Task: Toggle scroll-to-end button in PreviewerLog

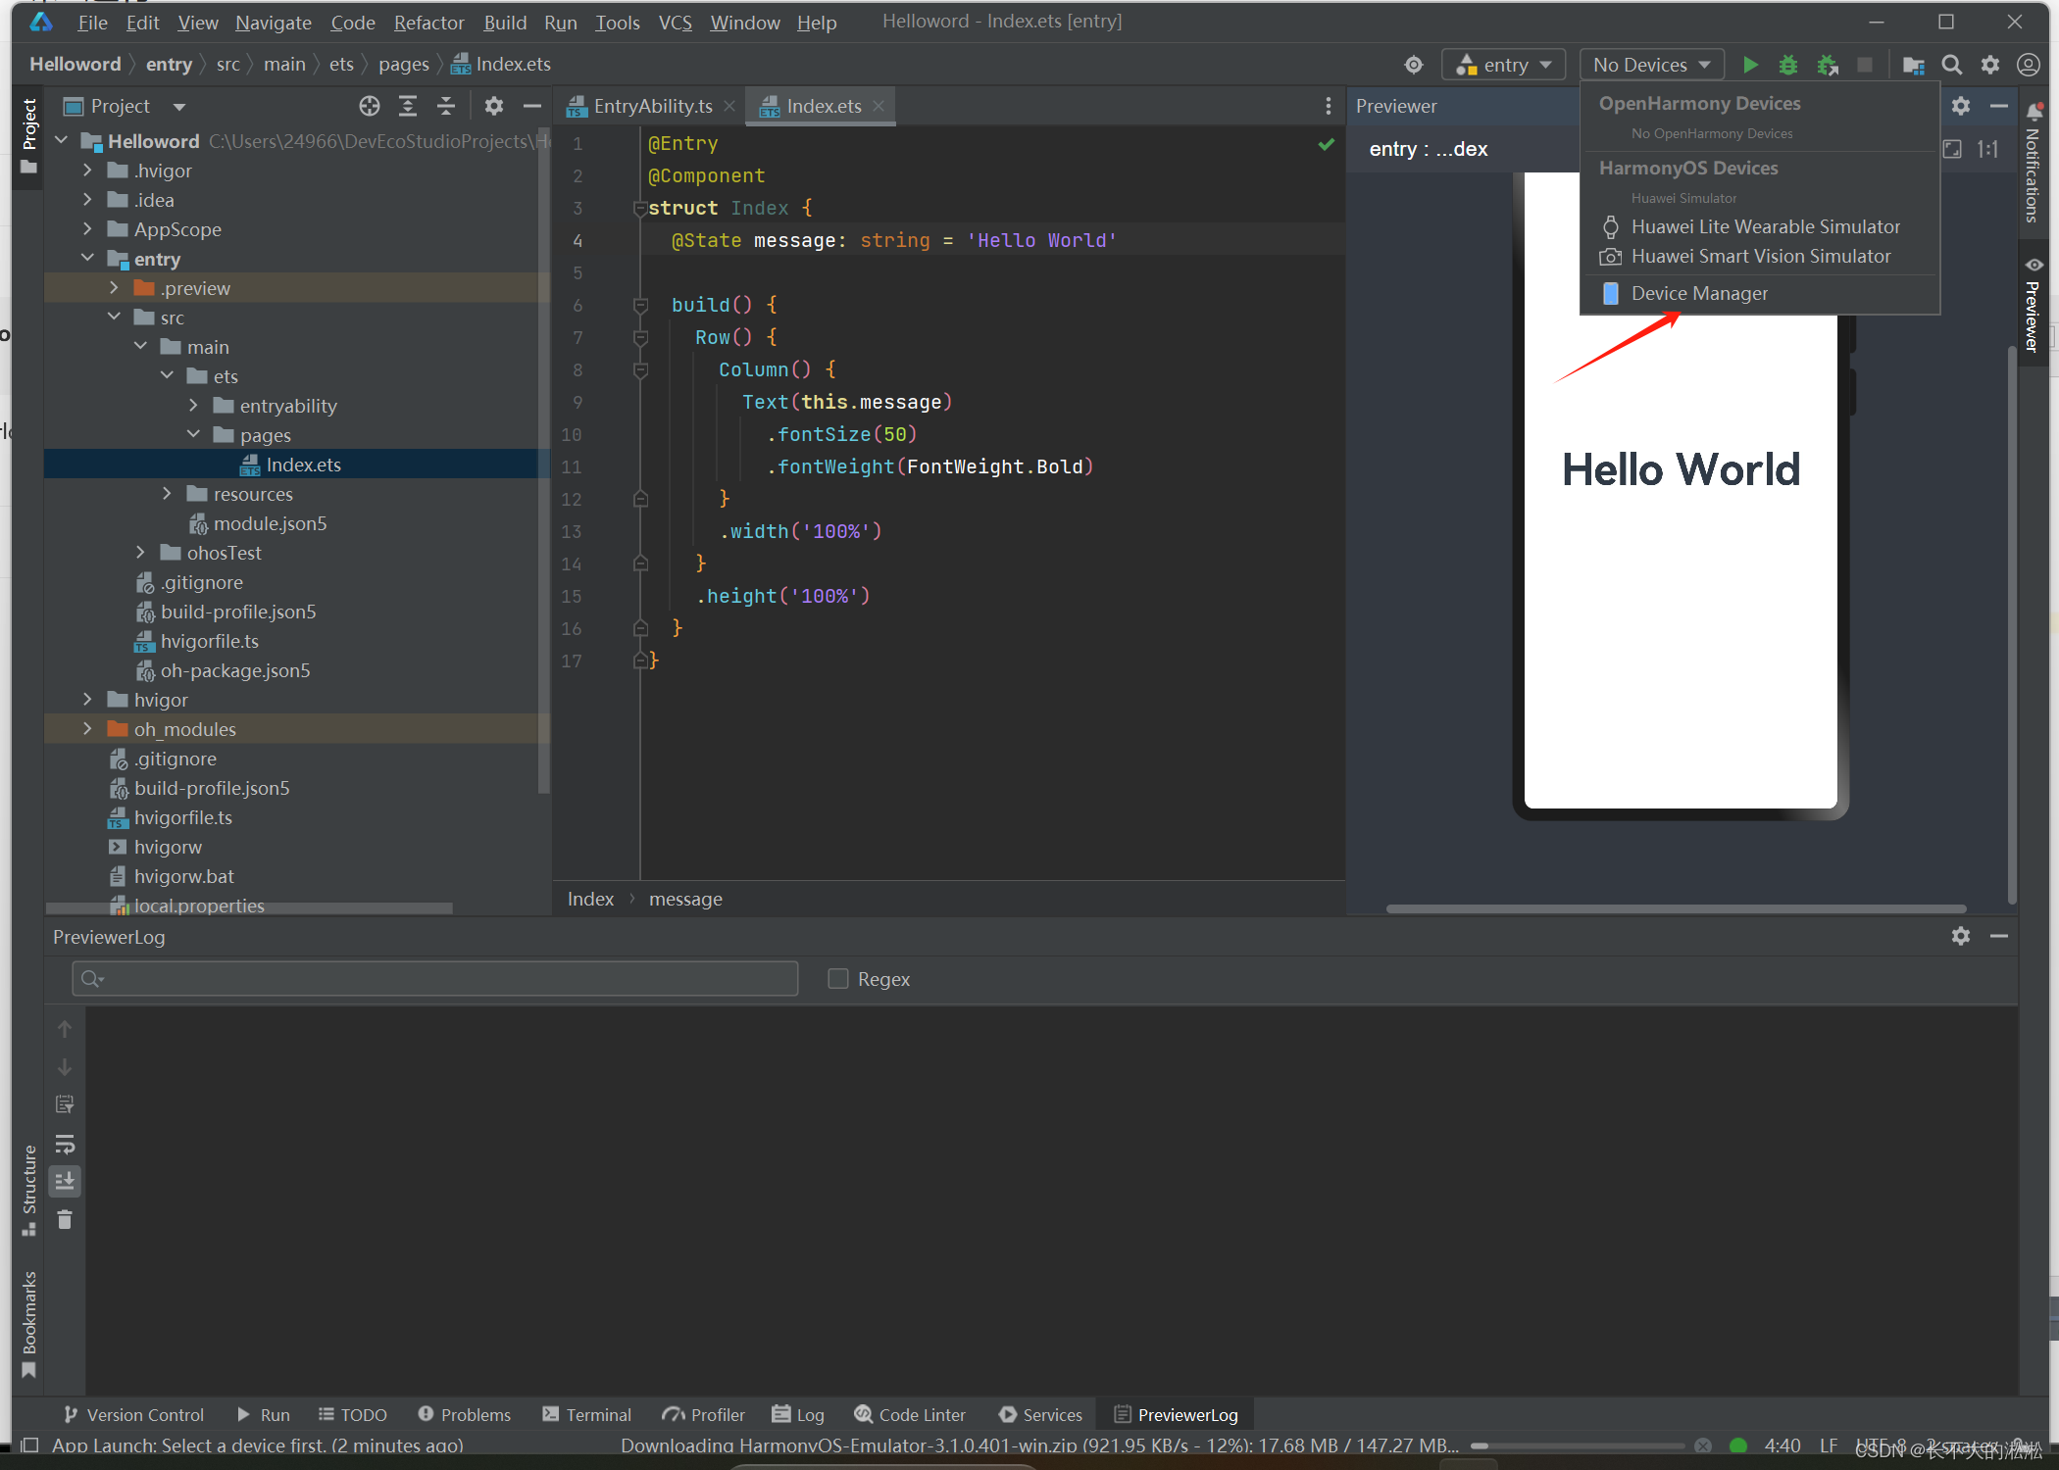Action: 65,1181
